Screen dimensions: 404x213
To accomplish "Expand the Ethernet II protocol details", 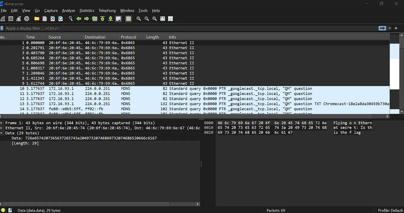I will click(x=2, y=128).
